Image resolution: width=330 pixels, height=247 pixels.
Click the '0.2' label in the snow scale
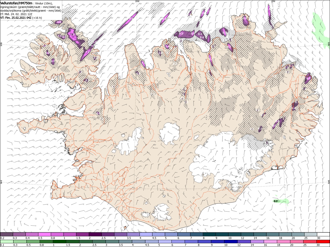pyautogui.click(x=2, y=238)
